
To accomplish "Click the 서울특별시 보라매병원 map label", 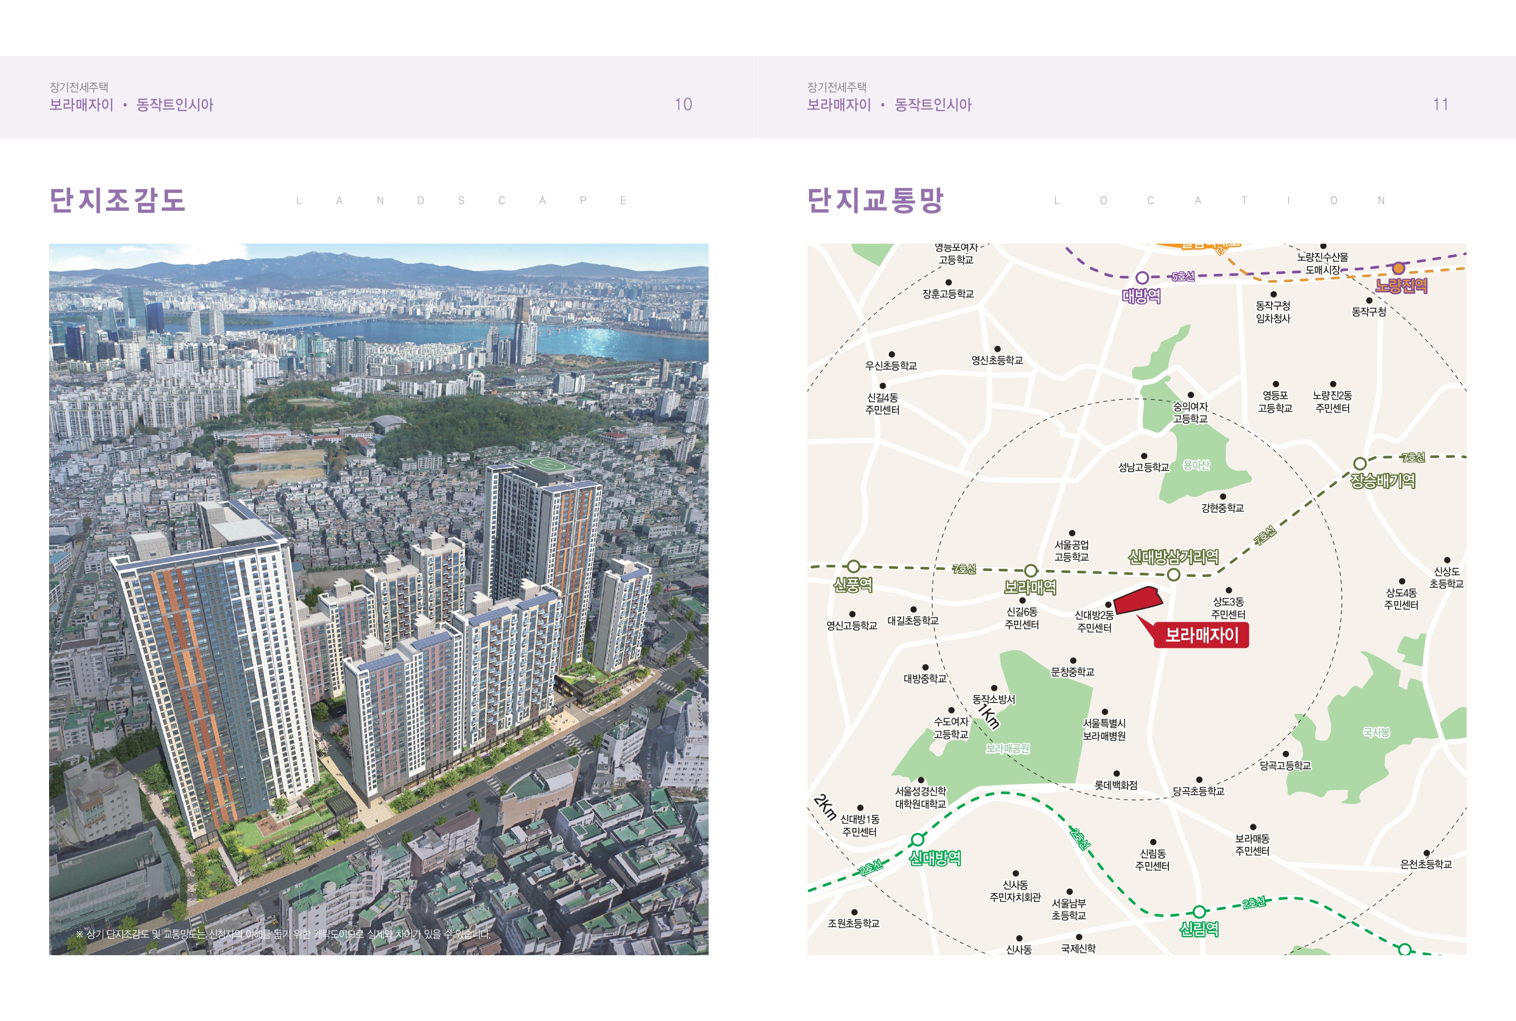I will [1104, 729].
